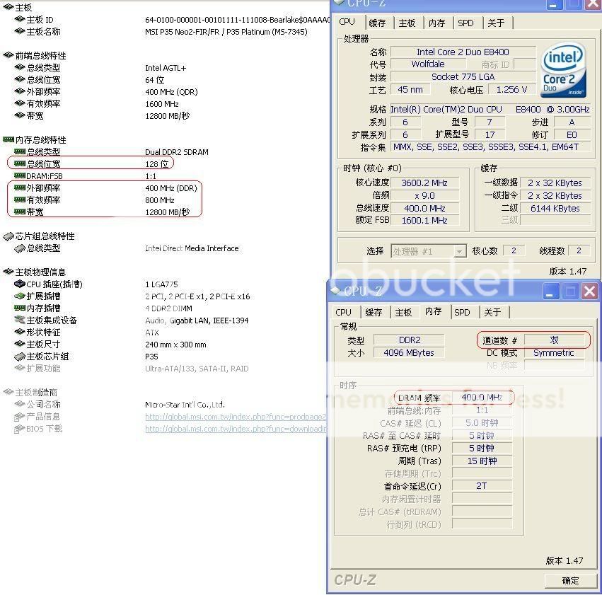
Task: Click the memory icon of the Dual DDR2 SDRAM row
Action: 20,151
